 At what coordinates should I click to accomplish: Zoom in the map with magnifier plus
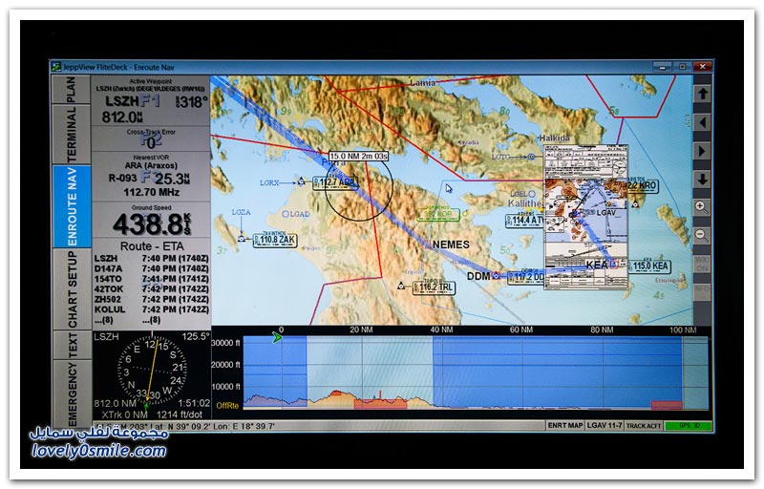(702, 206)
